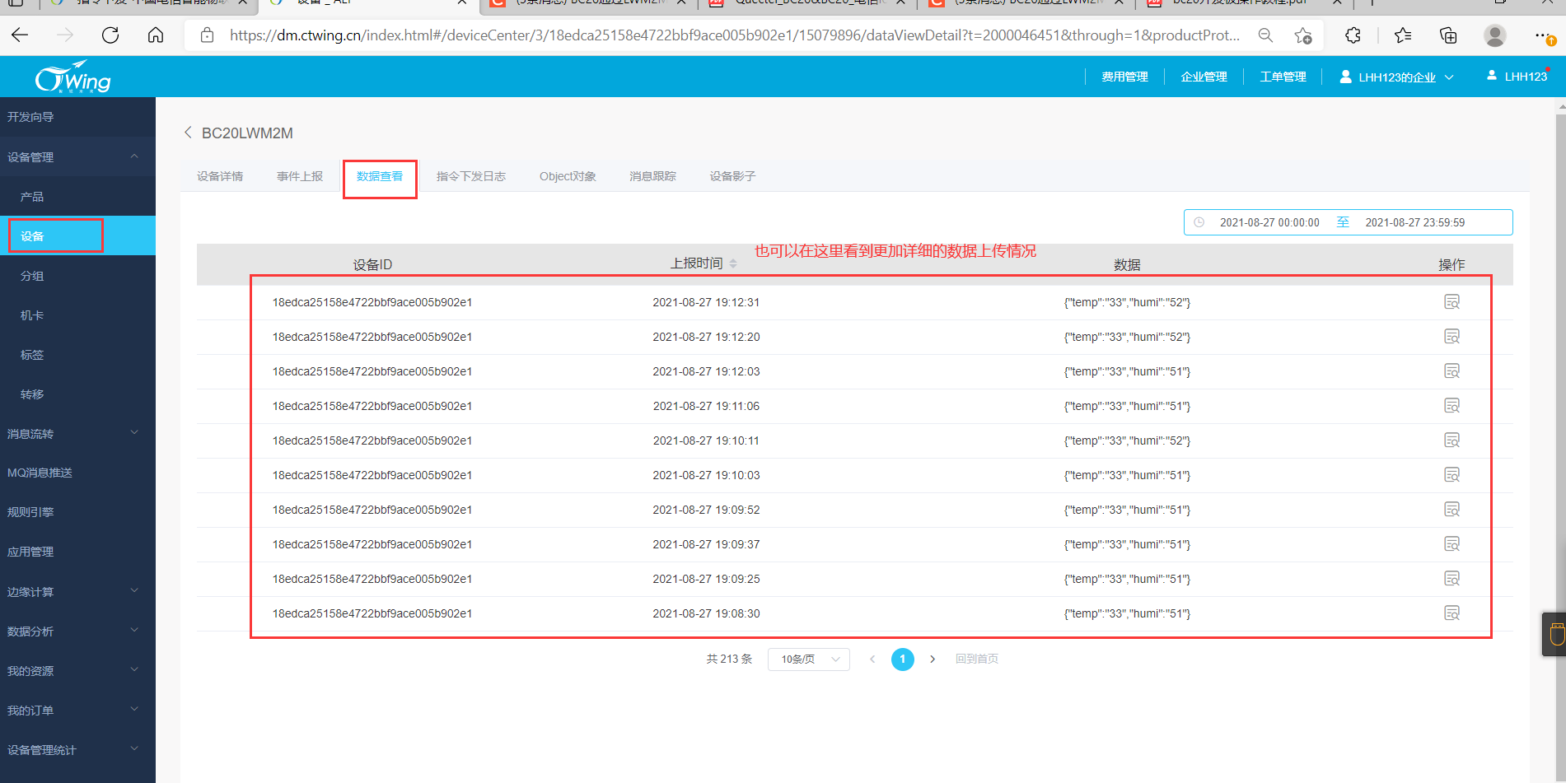Open the date range picker clock icon

(x=1199, y=222)
